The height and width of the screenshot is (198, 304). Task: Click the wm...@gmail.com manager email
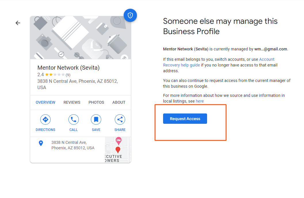point(271,49)
